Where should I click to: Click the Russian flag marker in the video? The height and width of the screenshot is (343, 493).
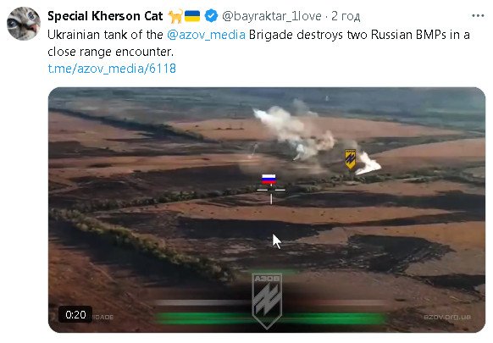click(x=269, y=179)
